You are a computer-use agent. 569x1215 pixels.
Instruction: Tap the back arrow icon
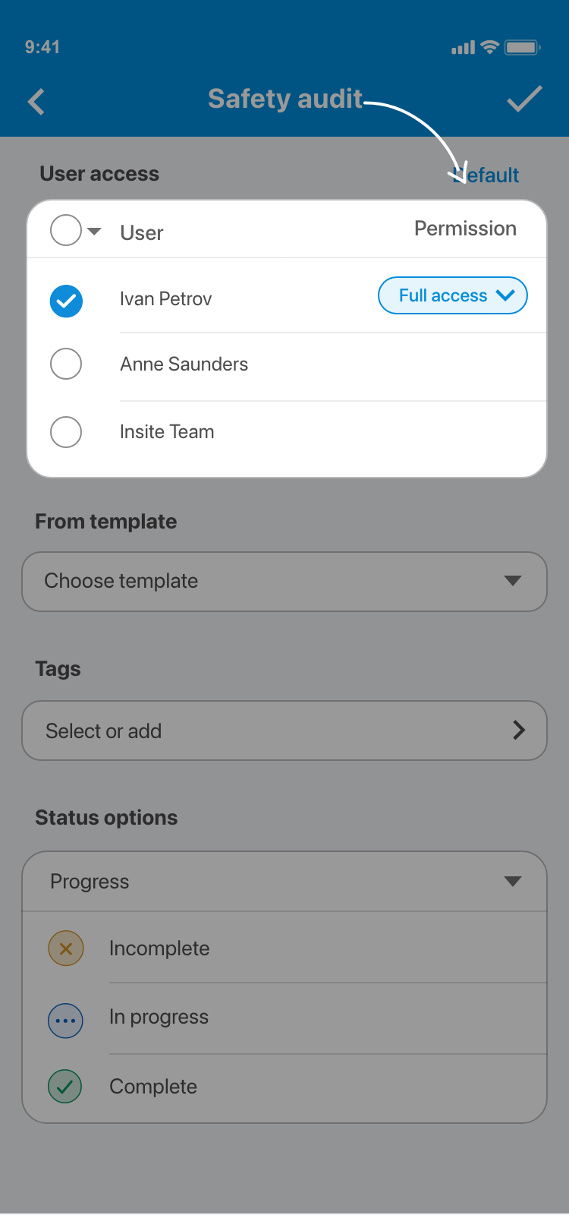point(36,102)
